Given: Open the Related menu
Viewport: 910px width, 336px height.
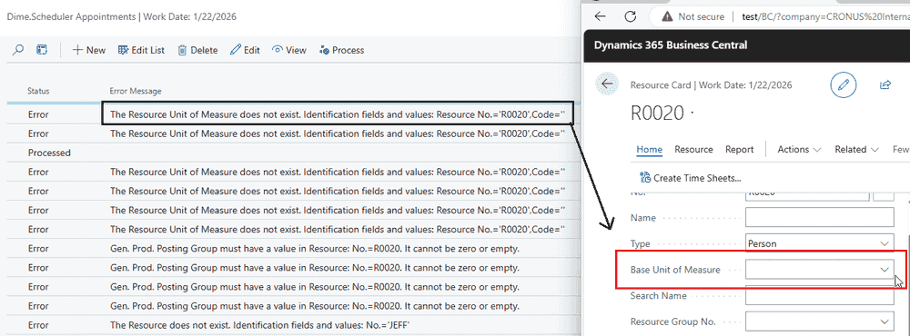Looking at the screenshot, I should (x=856, y=150).
